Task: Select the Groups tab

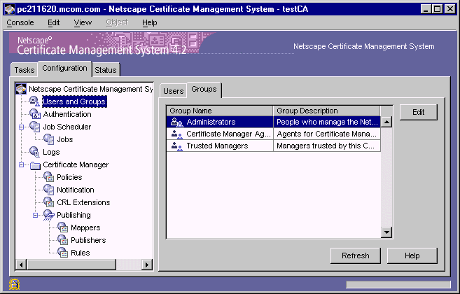Action: coord(204,90)
